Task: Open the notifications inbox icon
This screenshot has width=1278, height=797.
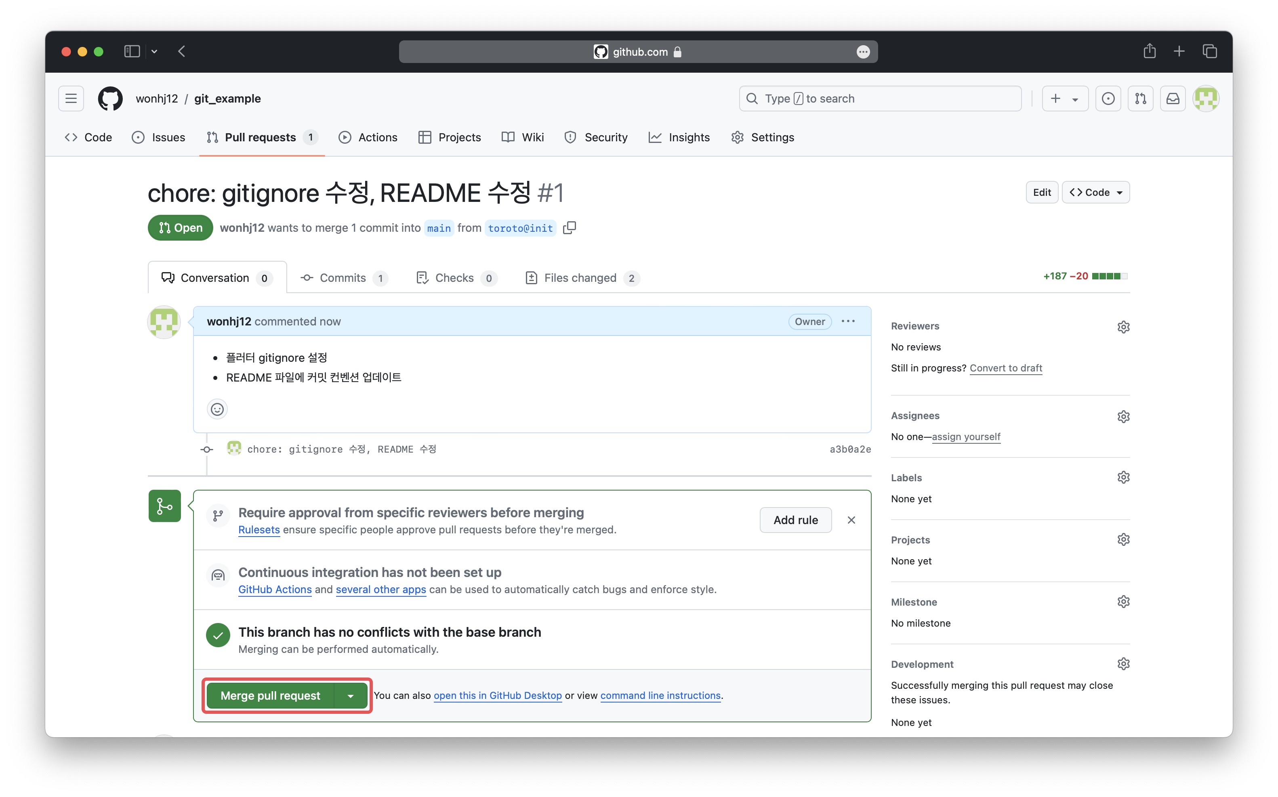Action: (1173, 99)
